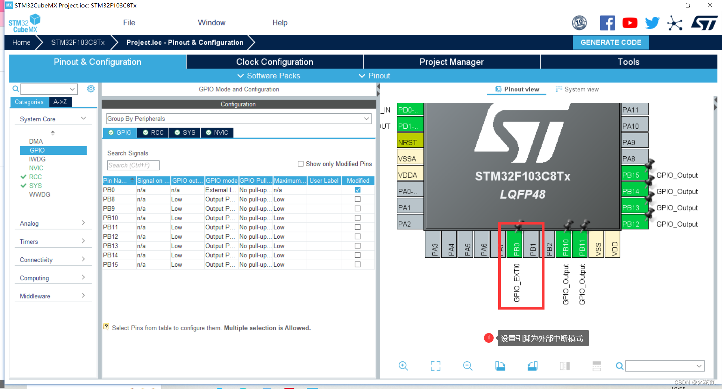This screenshot has height=389, width=722.
Task: Click the pin search magnifier icon
Action: [x=619, y=366]
